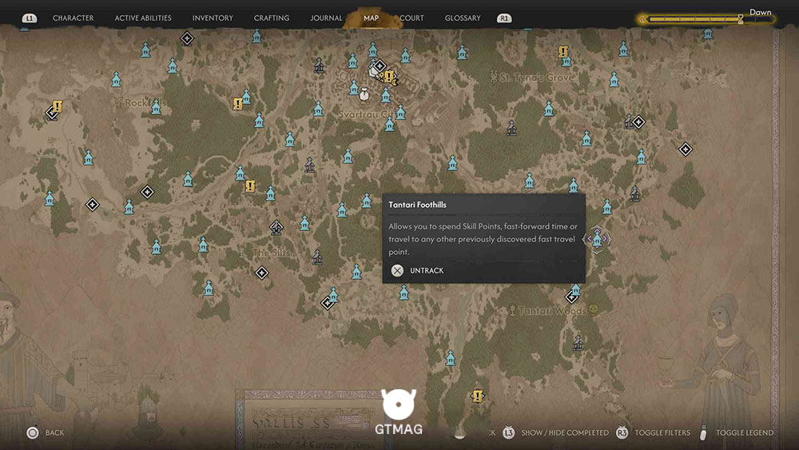Click the white pouch icon in Svartrau City

click(364, 94)
